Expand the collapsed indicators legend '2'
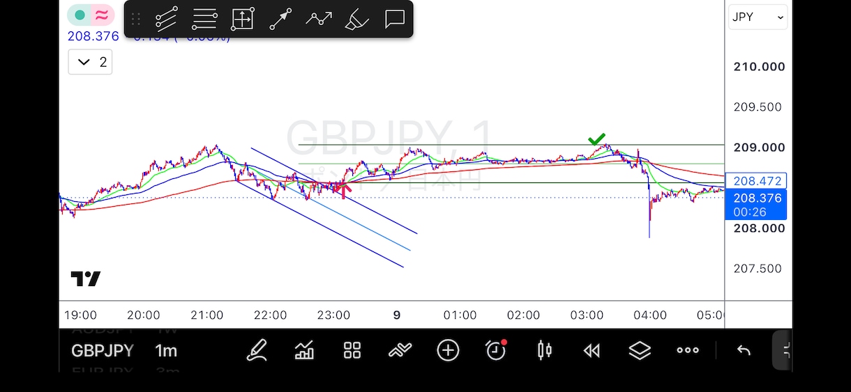851x392 pixels. click(90, 62)
